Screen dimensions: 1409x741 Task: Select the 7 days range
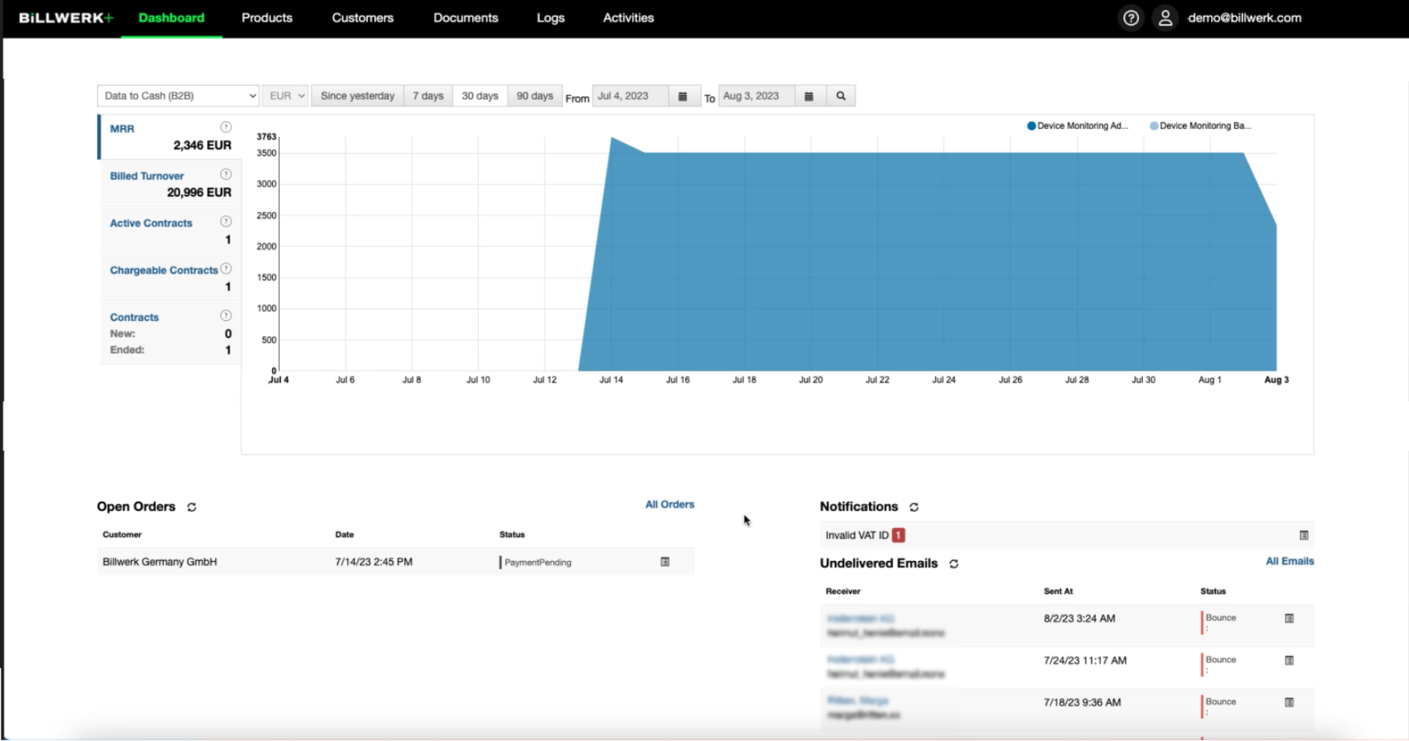(428, 96)
